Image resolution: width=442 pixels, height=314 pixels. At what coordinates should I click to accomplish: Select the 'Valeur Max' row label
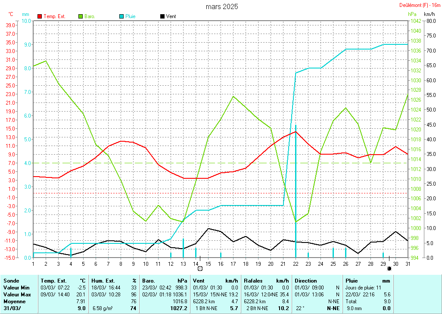pyautogui.click(x=16, y=294)
